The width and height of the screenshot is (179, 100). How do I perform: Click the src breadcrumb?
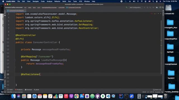(25, 7)
